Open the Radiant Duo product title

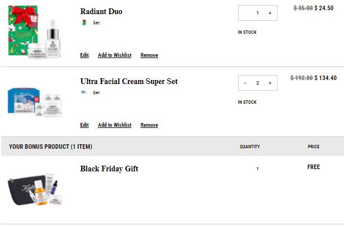(x=101, y=11)
